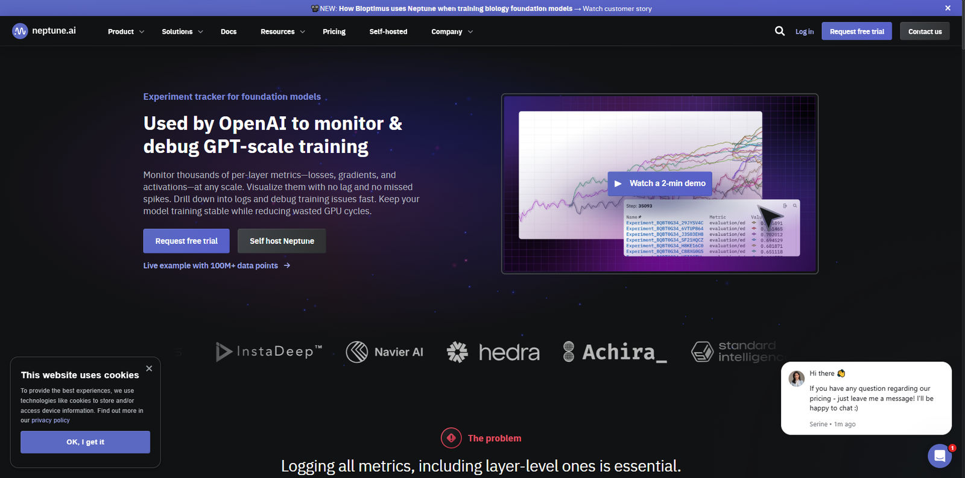This screenshot has height=478, width=965.
Task: Click 'Serine • 1m ago' text
Action: 832,424
